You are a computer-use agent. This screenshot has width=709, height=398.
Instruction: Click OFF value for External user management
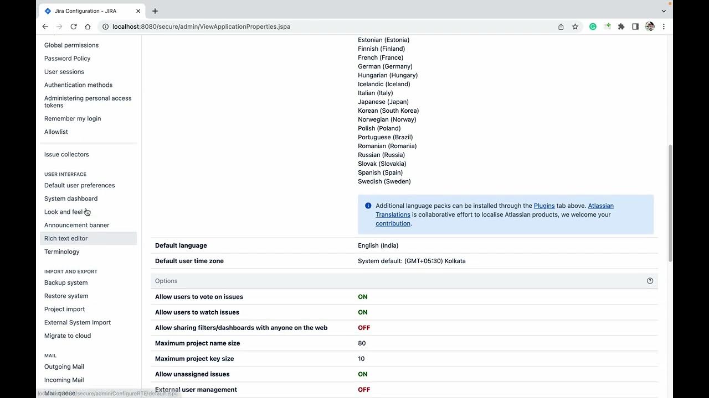click(364, 390)
